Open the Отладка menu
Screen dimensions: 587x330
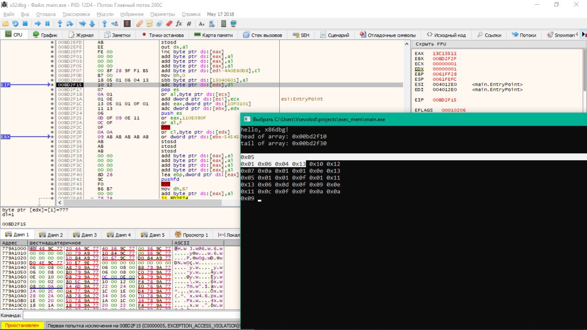coord(45,14)
